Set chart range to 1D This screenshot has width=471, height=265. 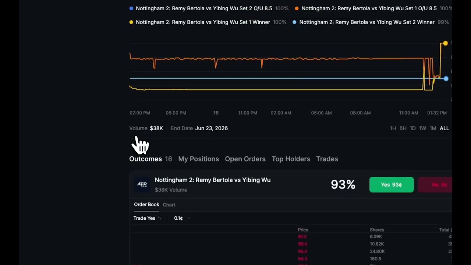412,128
